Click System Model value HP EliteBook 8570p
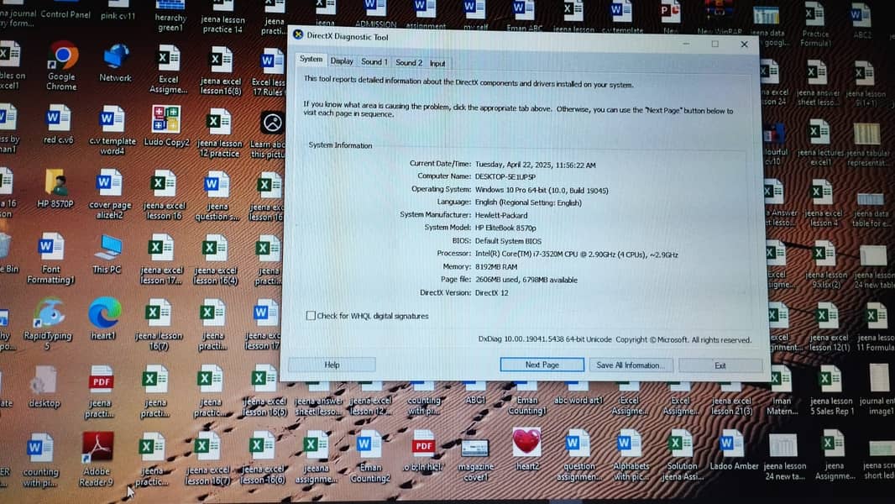This screenshot has height=504, width=895. tap(505, 228)
